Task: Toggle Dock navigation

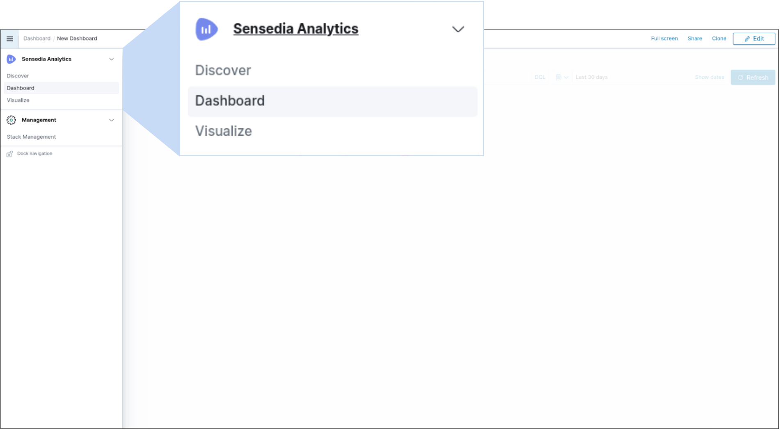Action: pyautogui.click(x=34, y=154)
